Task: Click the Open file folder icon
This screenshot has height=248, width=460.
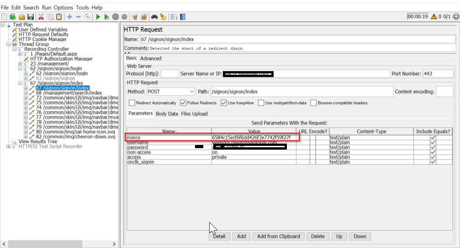Action: 21,17
